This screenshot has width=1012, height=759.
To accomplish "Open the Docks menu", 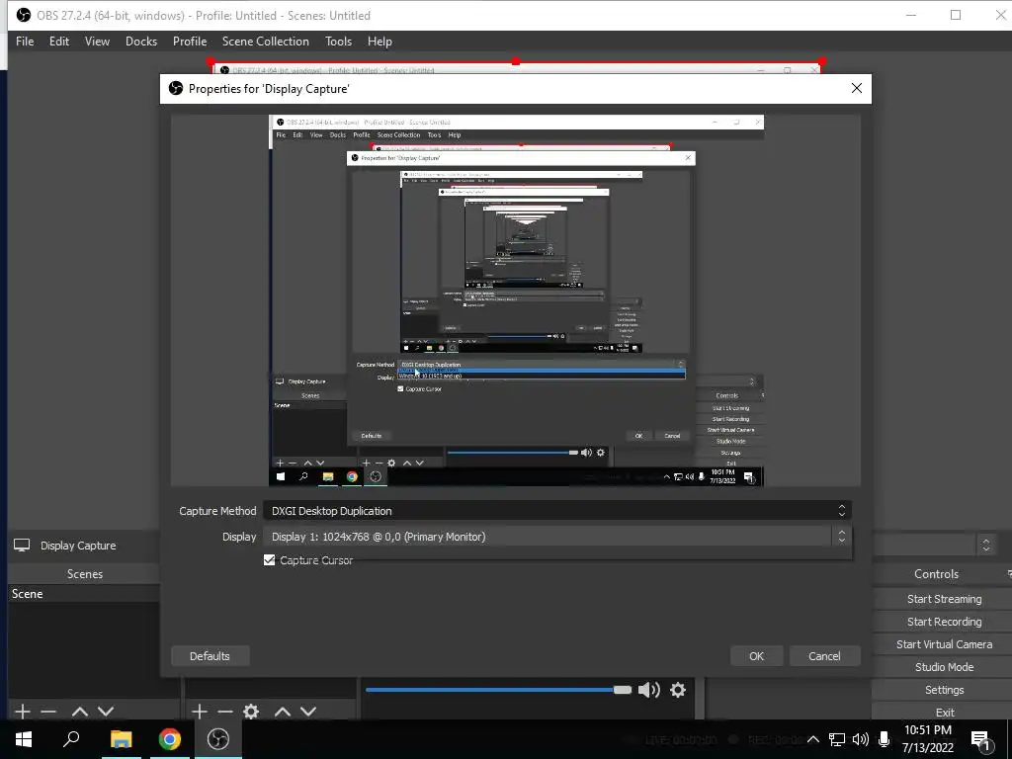I will 141,42.
